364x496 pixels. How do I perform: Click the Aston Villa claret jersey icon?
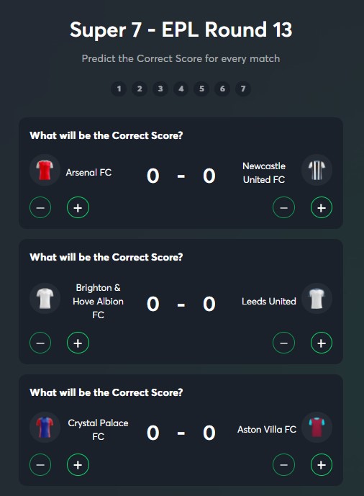pyautogui.click(x=317, y=427)
